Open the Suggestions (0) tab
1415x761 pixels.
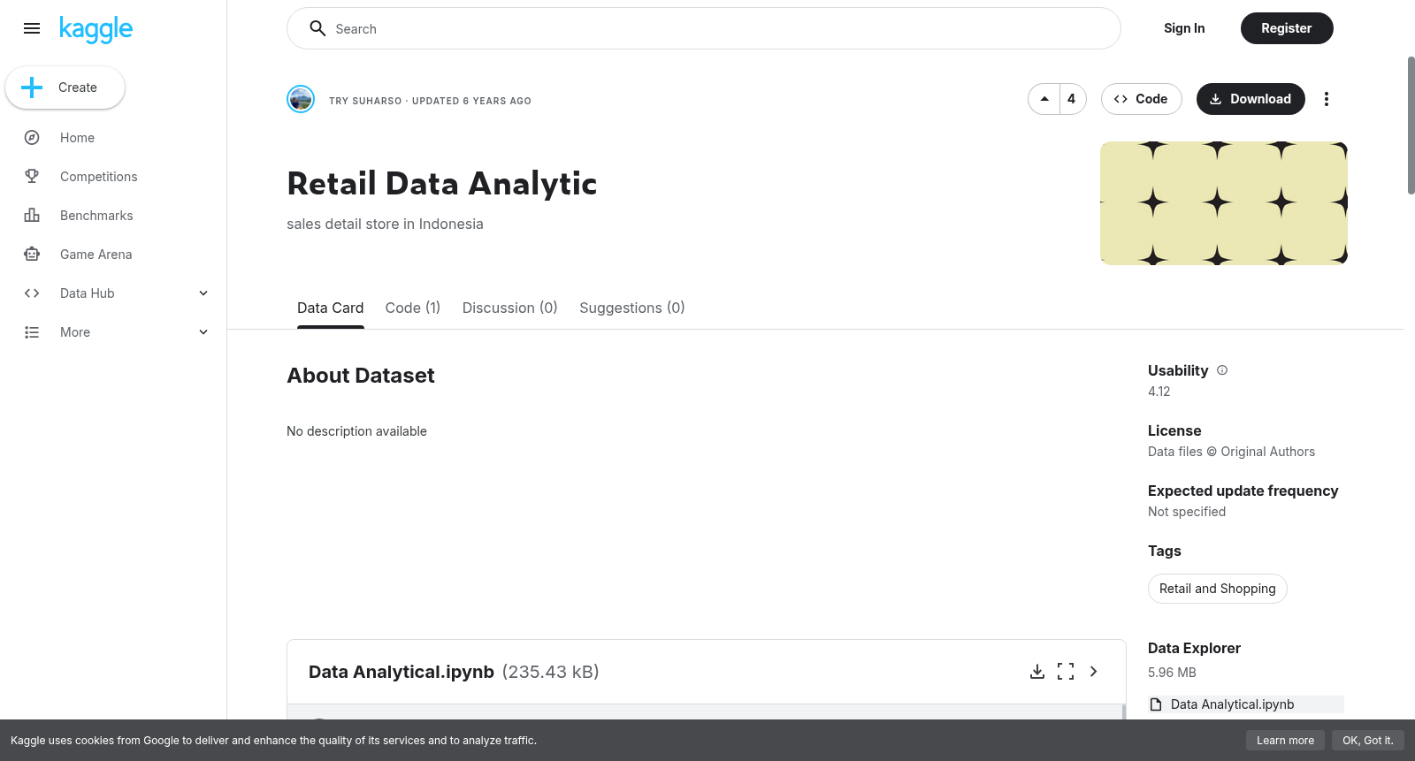(632, 308)
